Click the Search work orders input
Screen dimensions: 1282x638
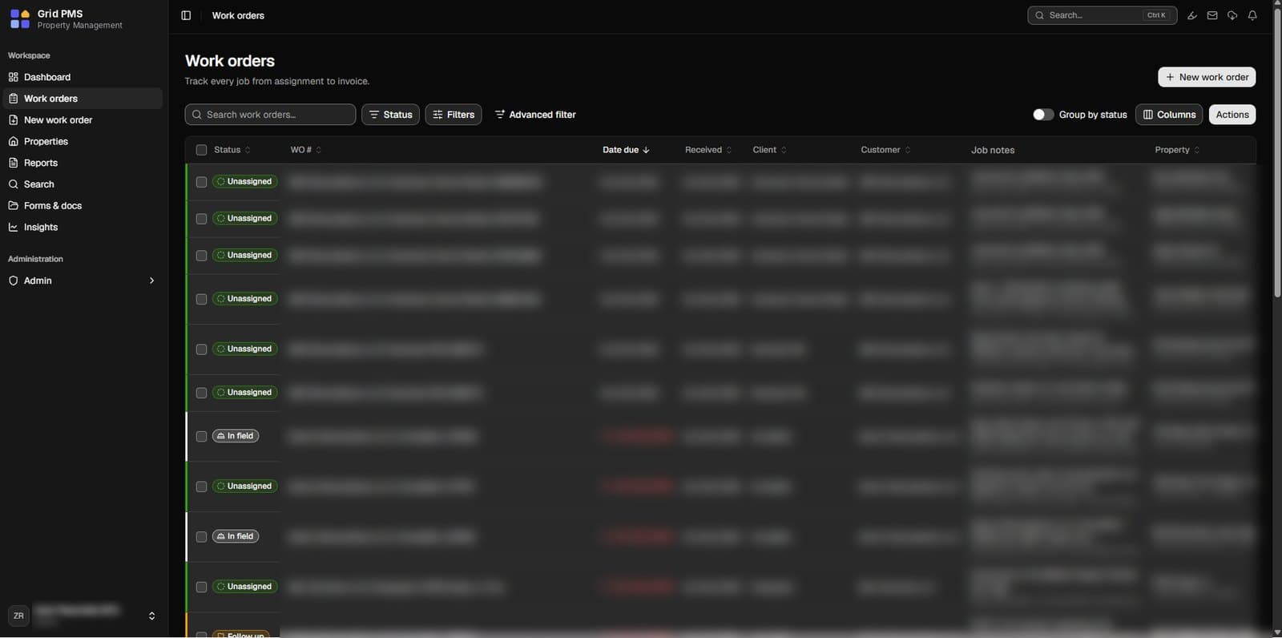coord(270,115)
